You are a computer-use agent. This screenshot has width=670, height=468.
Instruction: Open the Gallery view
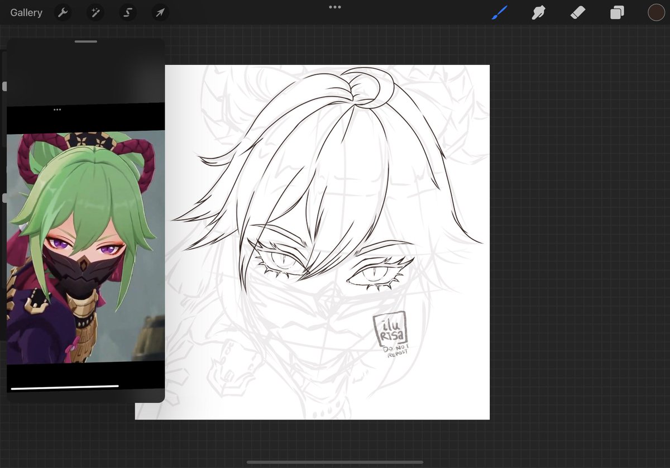[x=26, y=12]
